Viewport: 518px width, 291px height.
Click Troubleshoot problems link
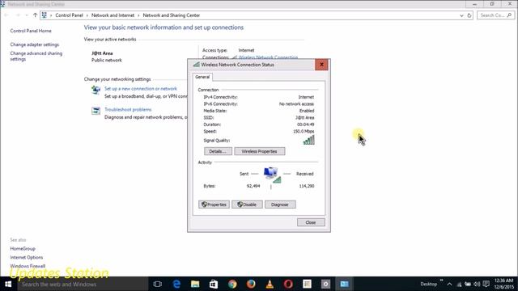point(128,110)
